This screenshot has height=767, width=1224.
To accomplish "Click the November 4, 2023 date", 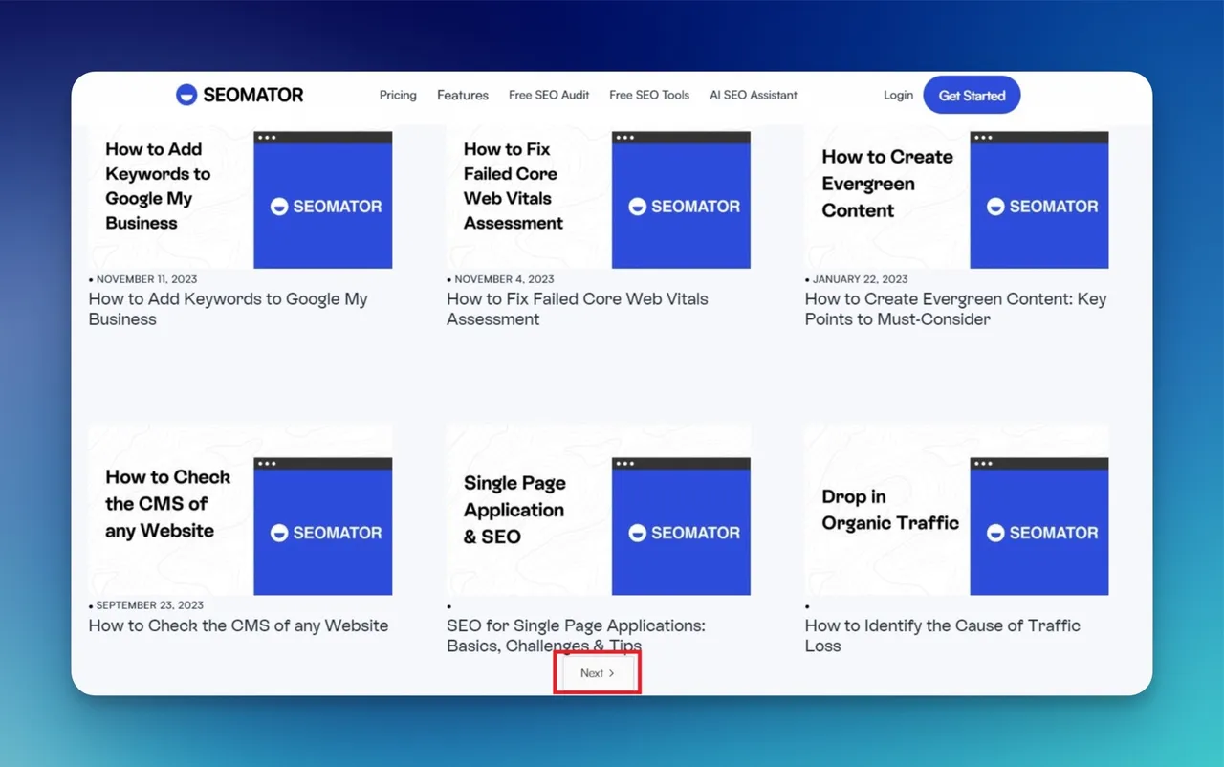I will coord(504,279).
